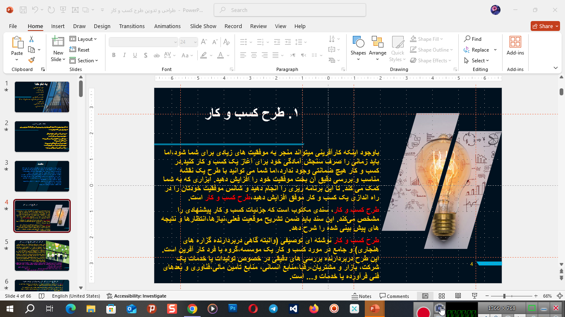Click Decrease List Level icon

click(276, 42)
